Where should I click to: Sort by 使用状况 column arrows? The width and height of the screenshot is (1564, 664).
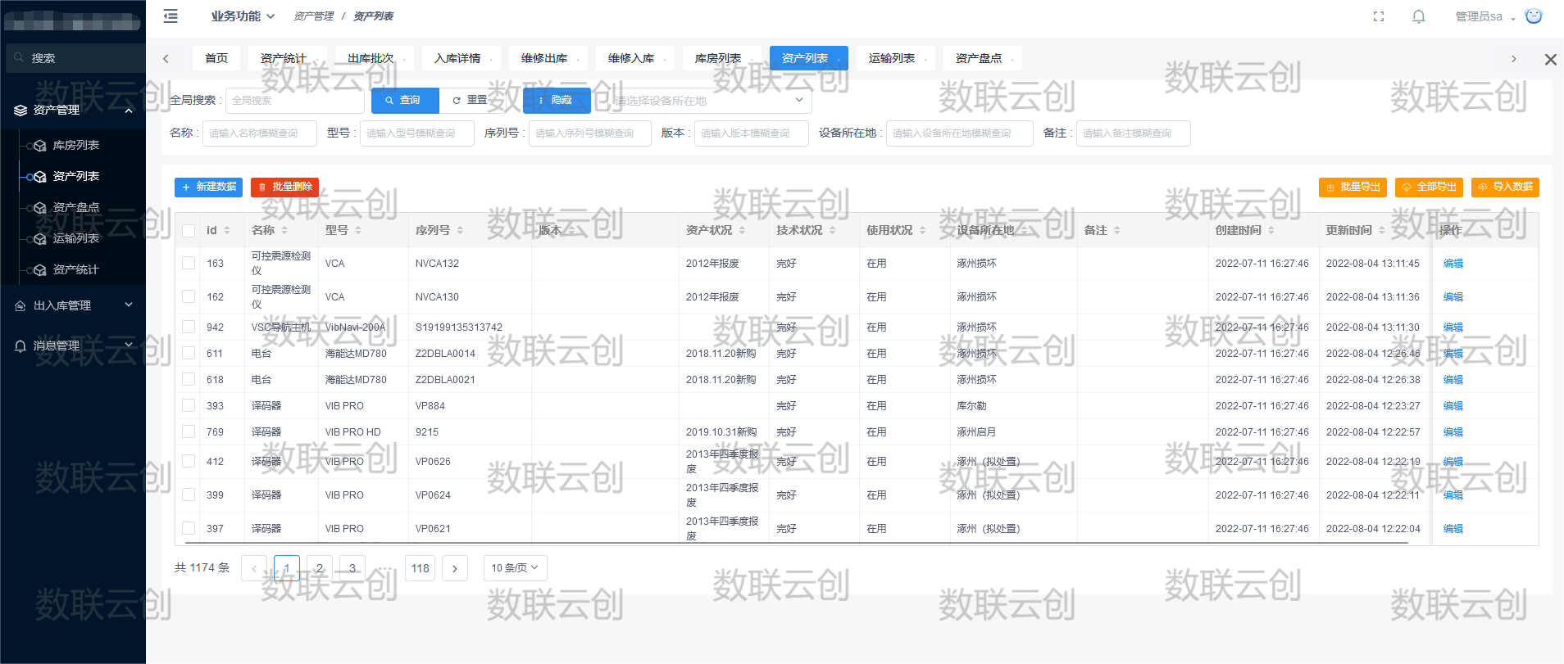tap(922, 231)
